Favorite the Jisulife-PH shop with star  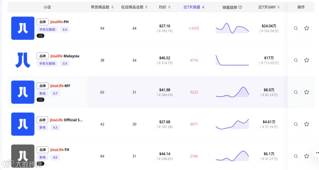point(307,28)
